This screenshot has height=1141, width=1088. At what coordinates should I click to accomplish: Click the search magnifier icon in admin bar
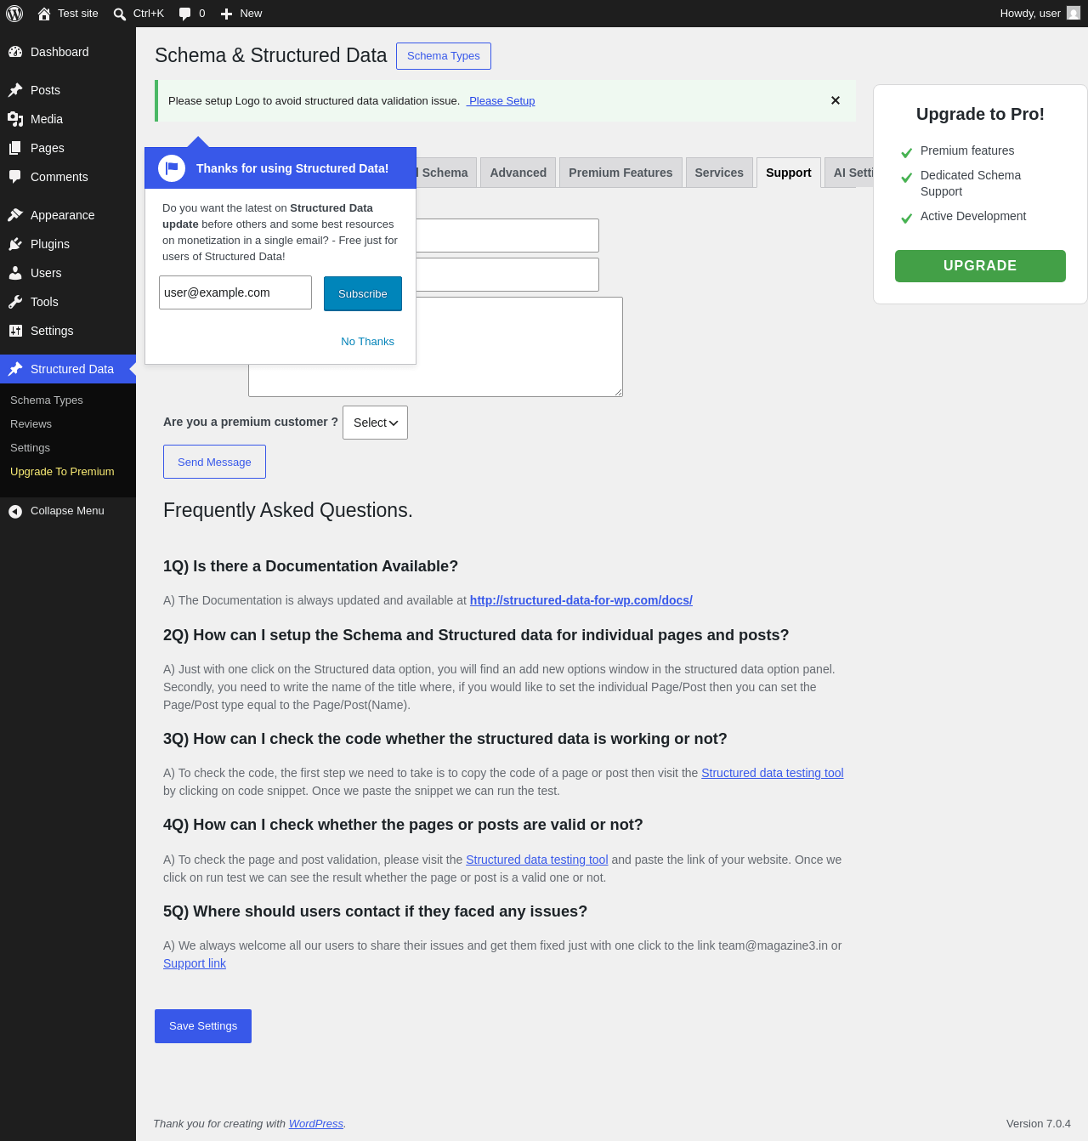click(120, 14)
